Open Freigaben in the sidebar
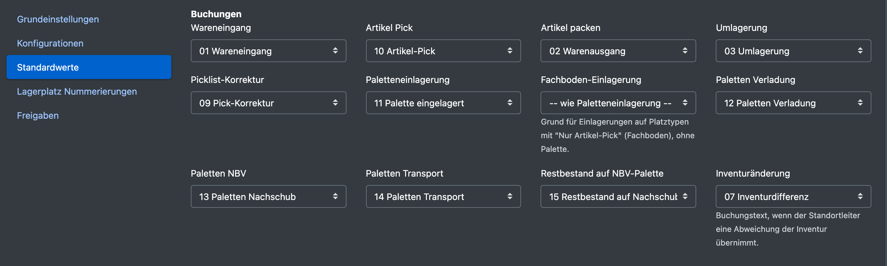 (38, 115)
